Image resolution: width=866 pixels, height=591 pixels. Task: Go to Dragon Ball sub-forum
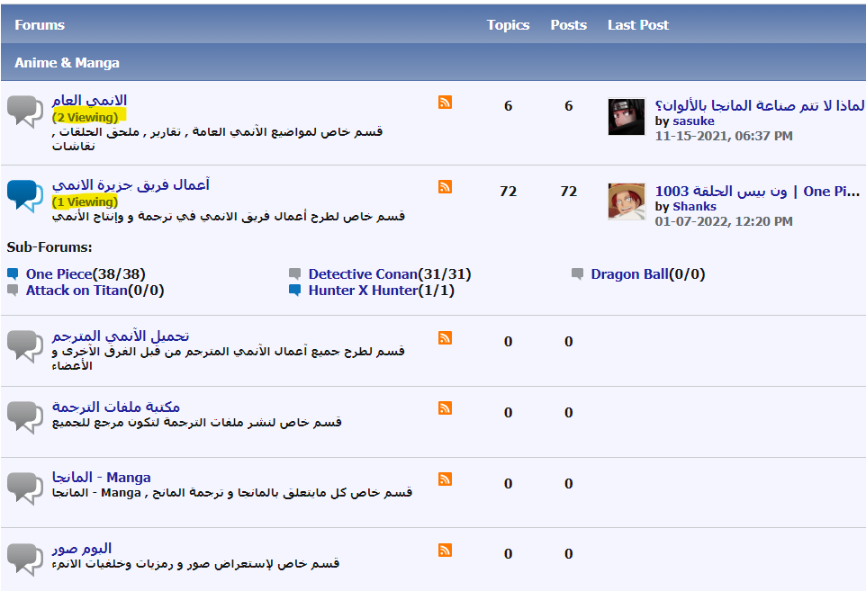[629, 274]
